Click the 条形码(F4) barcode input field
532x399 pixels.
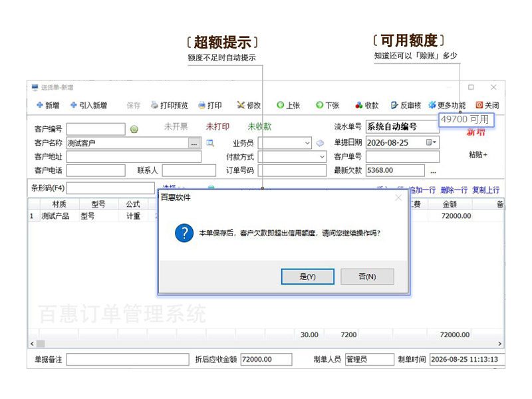coord(110,188)
